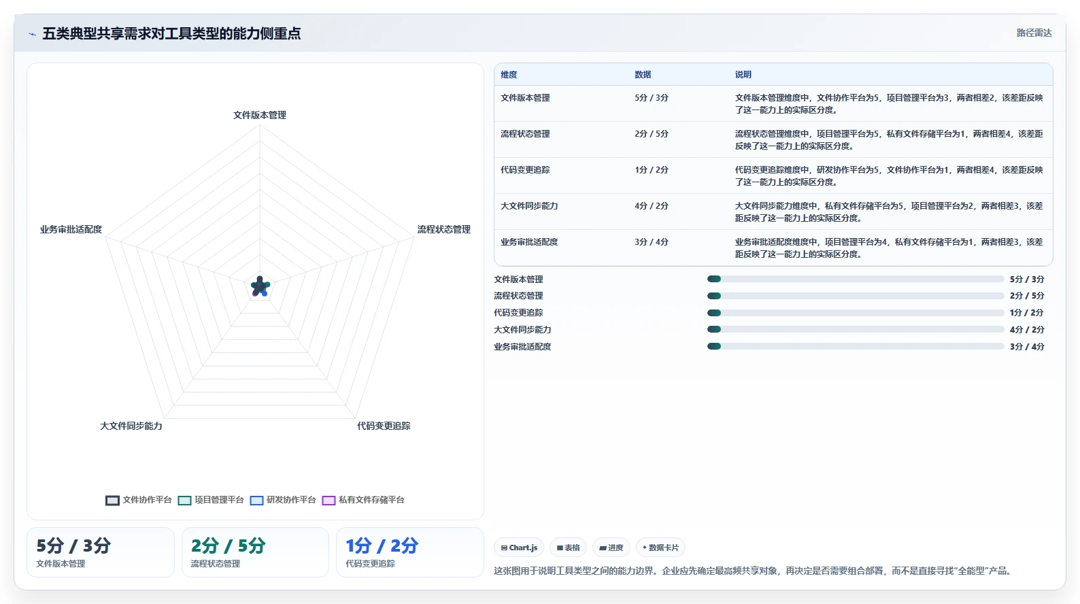
Task: Click radar axis label 业务审批适配度
Action: pos(71,229)
